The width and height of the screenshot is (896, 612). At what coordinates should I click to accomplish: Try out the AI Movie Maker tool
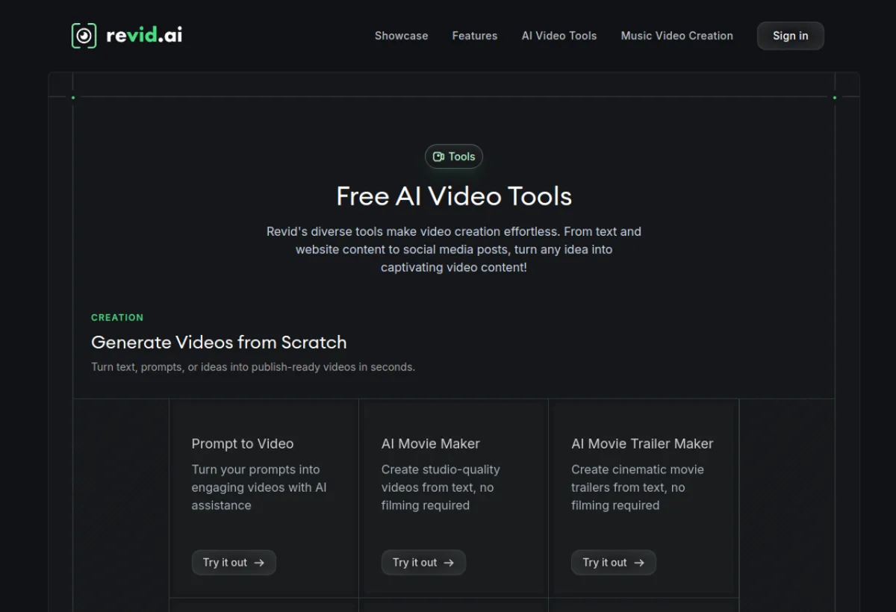pos(423,563)
